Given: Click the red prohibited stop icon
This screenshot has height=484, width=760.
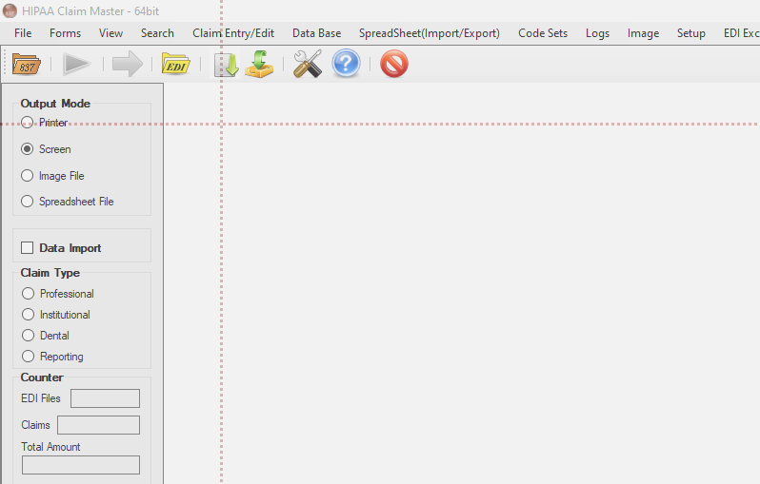Looking at the screenshot, I should pos(394,64).
